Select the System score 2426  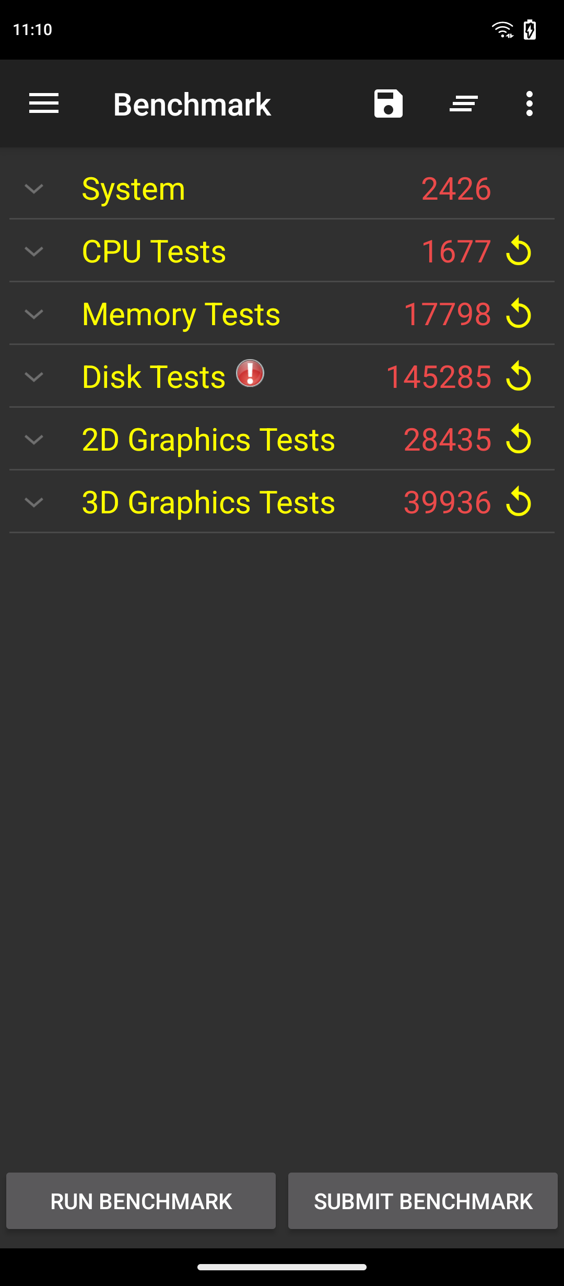point(456,189)
